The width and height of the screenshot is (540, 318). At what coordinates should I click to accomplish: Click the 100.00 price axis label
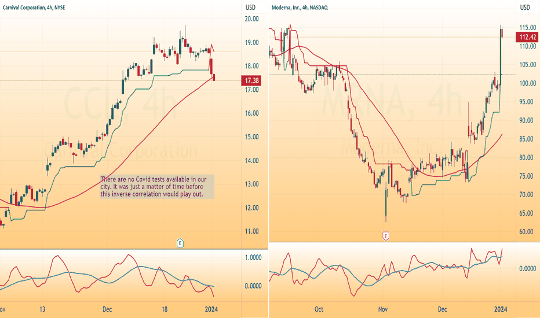pyautogui.click(x=528, y=83)
